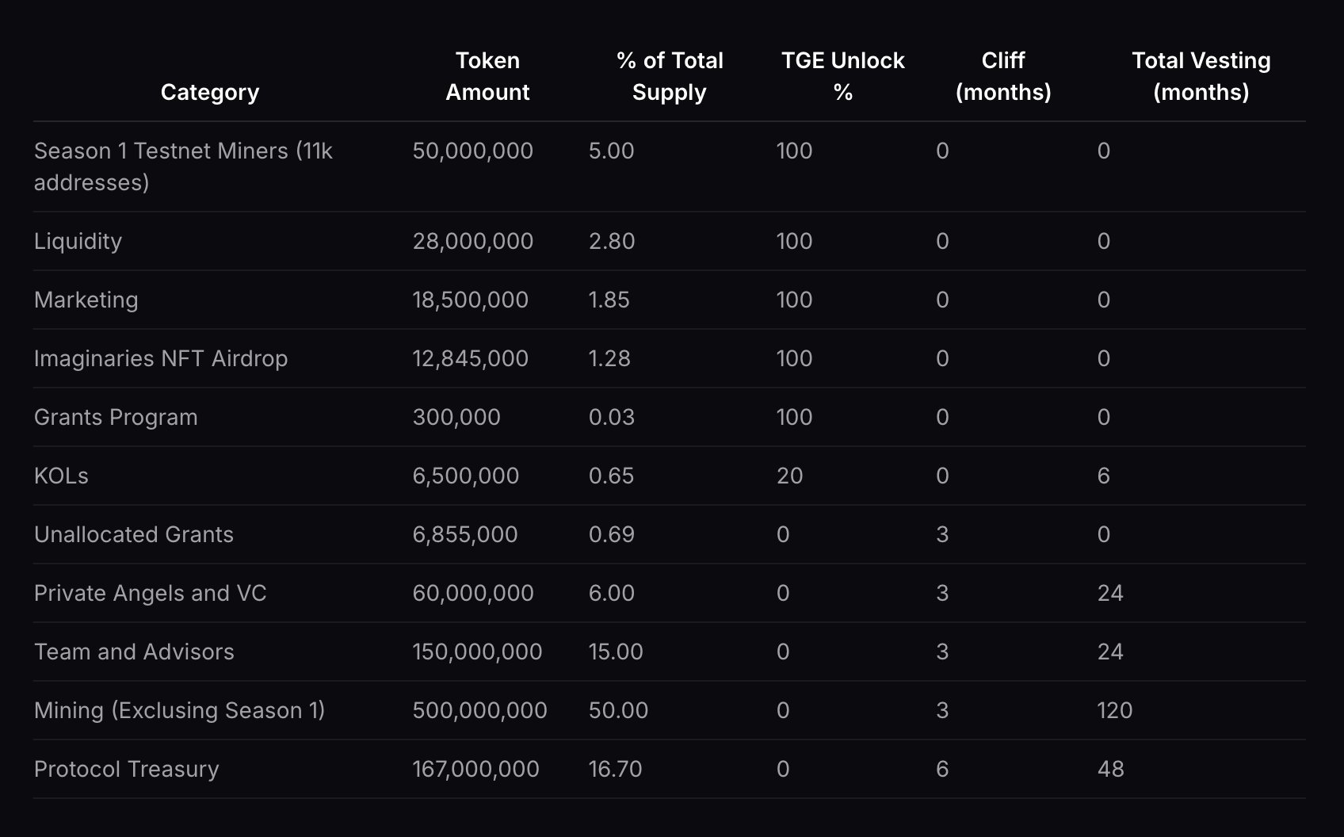The width and height of the screenshot is (1344, 837).
Task: Select the Mining (Exclusing Season 1) label
Action: (180, 710)
